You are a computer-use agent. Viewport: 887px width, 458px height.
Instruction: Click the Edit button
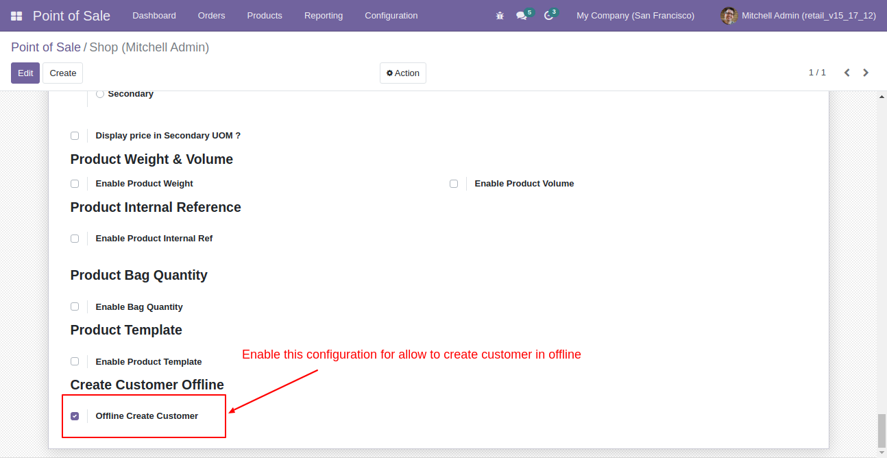point(25,73)
